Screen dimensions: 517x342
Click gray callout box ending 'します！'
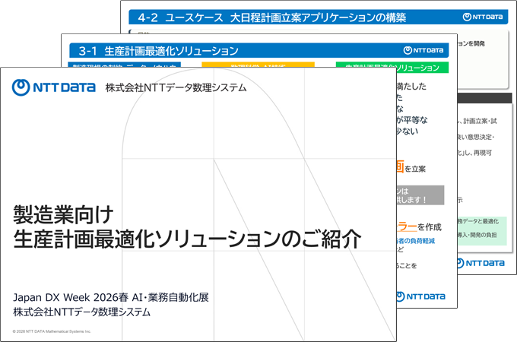[x=420, y=195]
